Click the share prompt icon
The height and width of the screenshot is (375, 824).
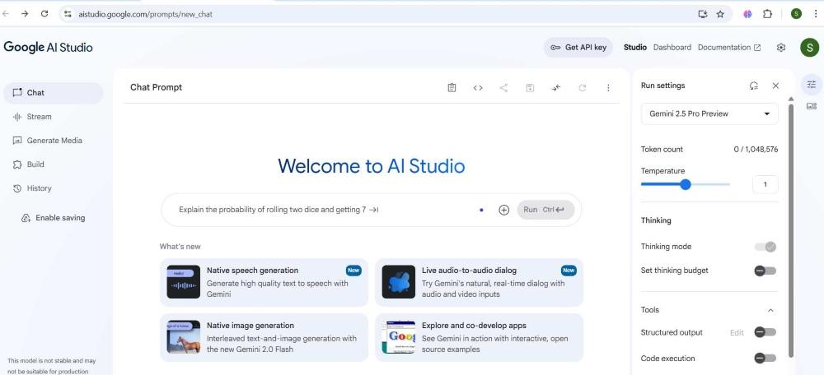coord(503,88)
